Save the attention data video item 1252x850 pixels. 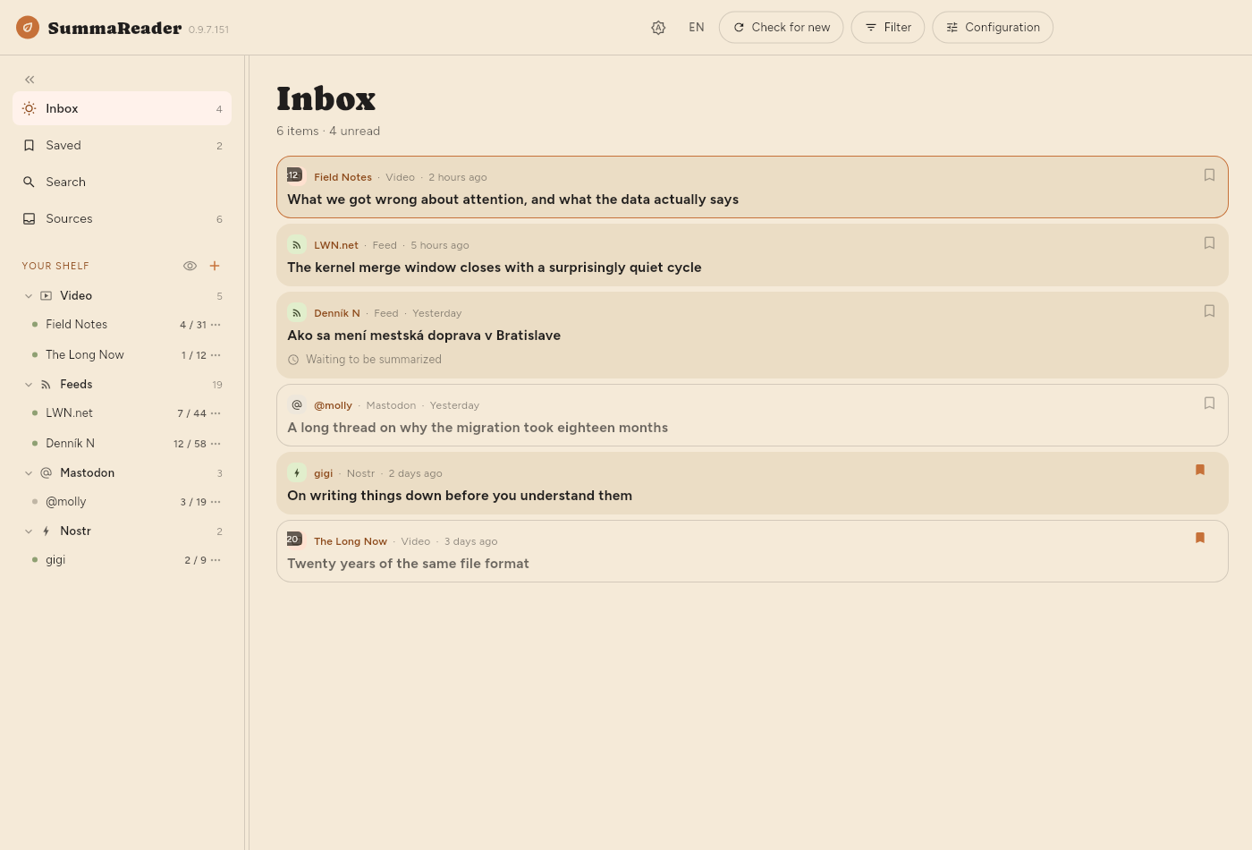[1209, 175]
